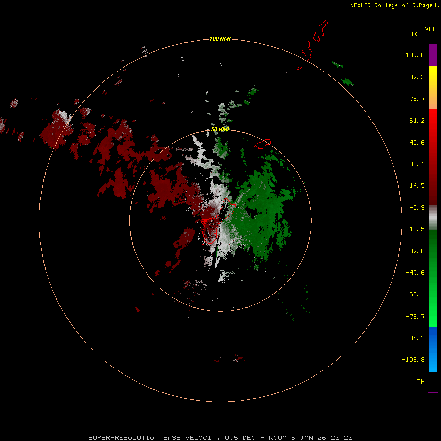This screenshot has height=441, width=441.
Task: Click the -78.7 legend value
Action: [x=415, y=317]
